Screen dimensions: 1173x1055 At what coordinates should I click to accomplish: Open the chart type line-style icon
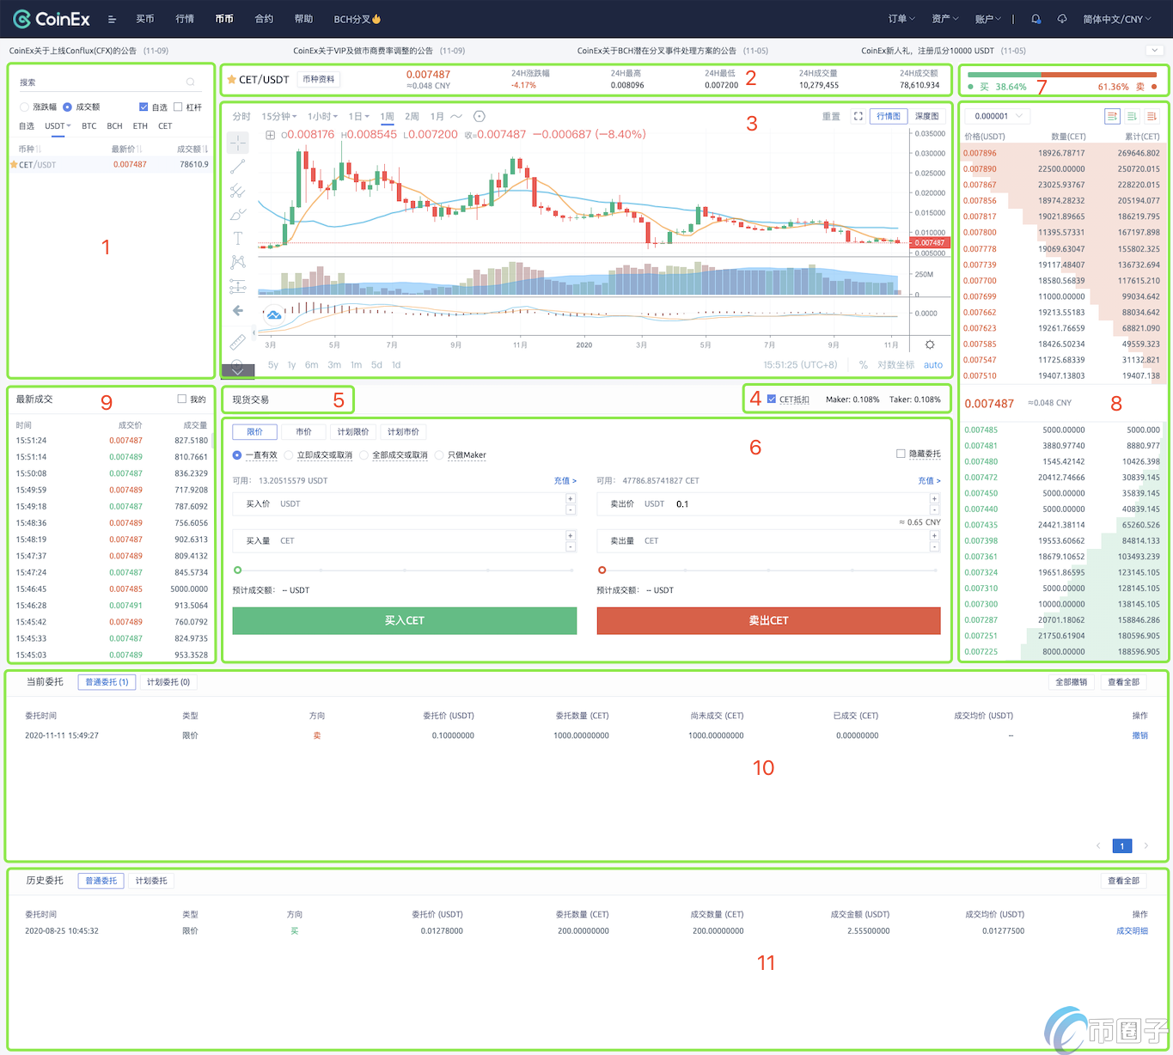(x=456, y=116)
